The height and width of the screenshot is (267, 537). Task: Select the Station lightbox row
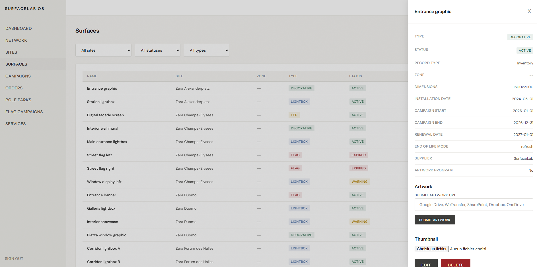point(101,102)
